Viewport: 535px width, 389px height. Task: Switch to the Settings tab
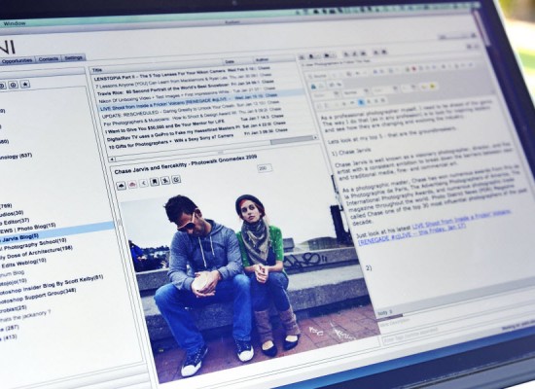(73, 58)
